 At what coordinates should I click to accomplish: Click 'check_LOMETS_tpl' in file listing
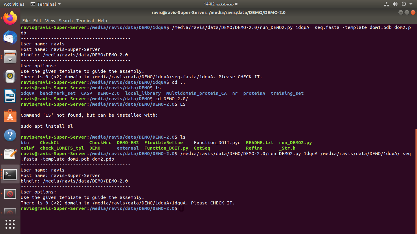click(x=62, y=148)
